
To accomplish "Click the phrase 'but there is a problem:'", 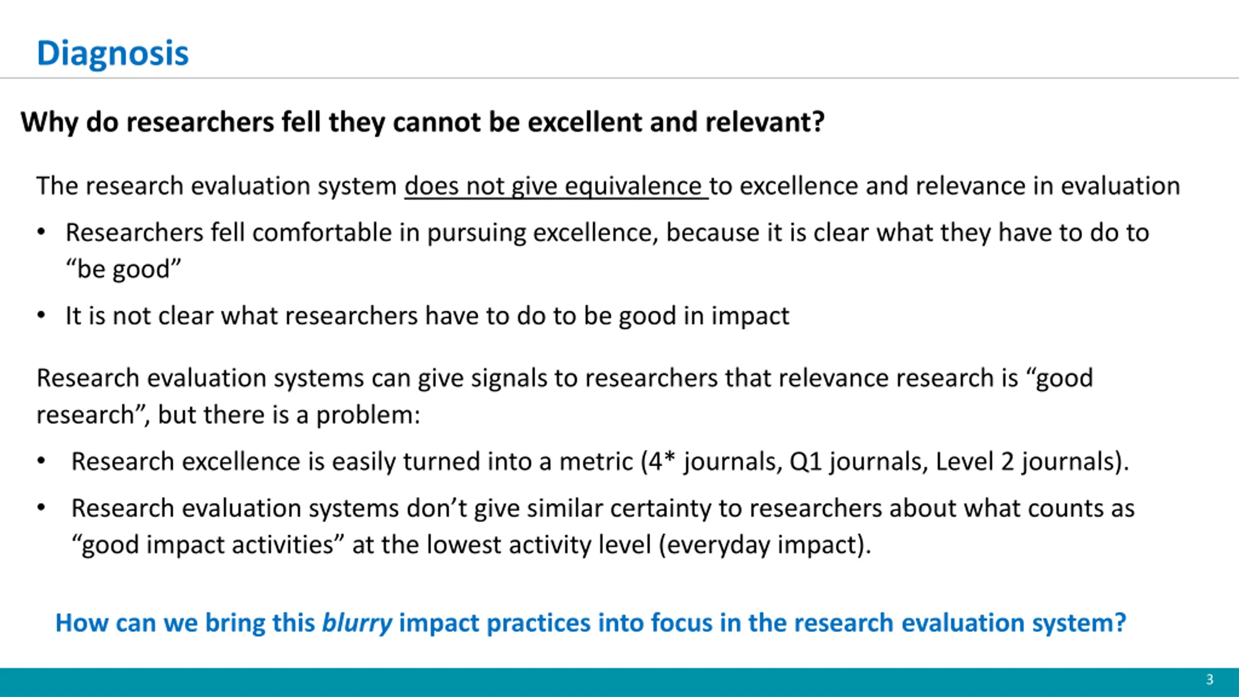I will 289,415.
